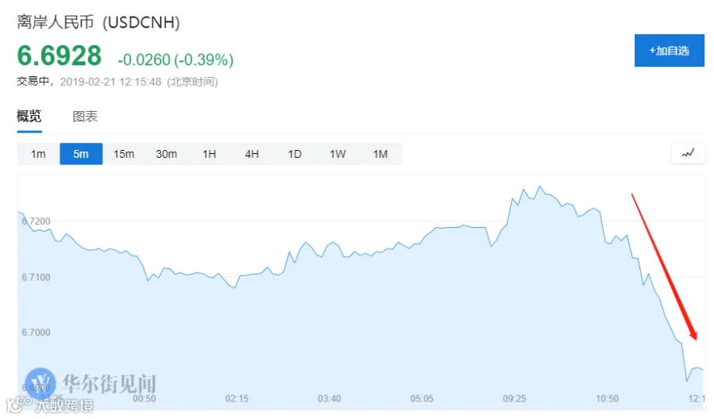Click the +加自选 add to watchlist button

click(x=670, y=51)
